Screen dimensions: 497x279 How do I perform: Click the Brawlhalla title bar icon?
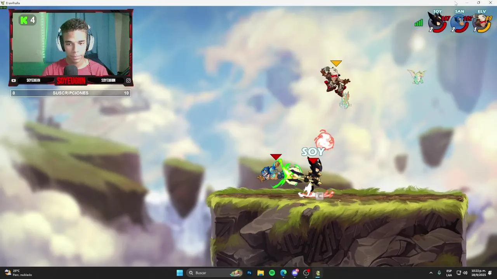tap(3, 3)
